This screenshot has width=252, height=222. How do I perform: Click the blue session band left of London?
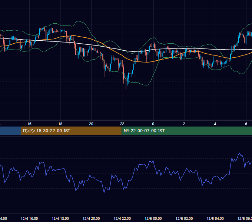10,131
